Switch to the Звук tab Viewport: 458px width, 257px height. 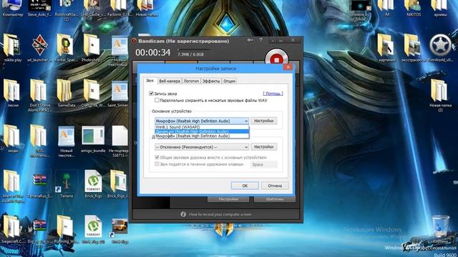pos(150,81)
